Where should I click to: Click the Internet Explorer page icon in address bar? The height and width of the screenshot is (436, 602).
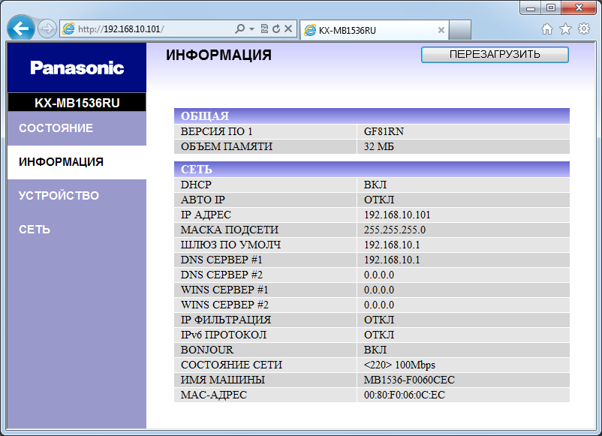[68, 29]
